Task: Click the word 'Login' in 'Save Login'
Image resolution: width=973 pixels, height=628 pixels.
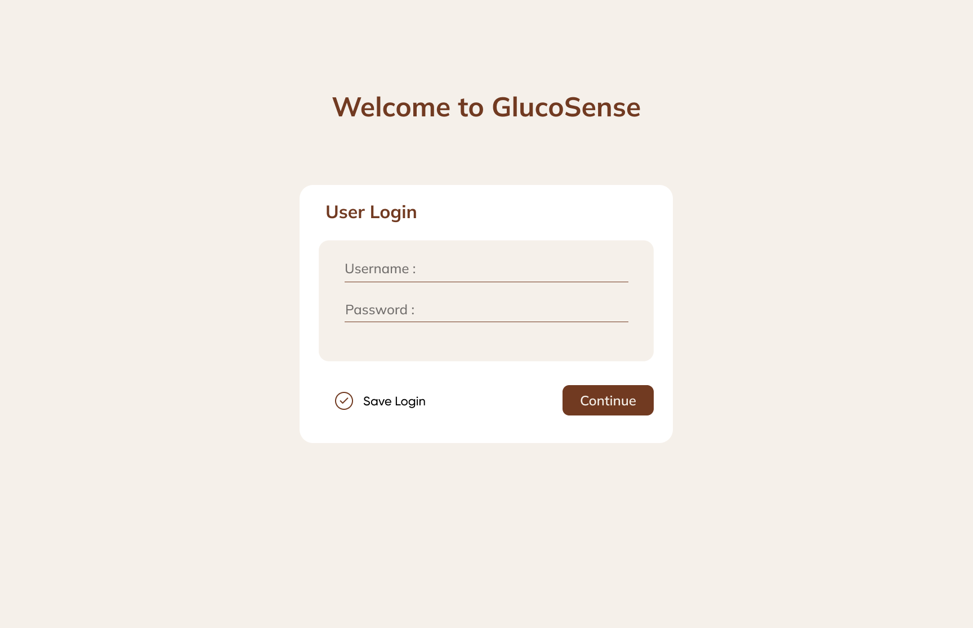Action: pyautogui.click(x=410, y=401)
